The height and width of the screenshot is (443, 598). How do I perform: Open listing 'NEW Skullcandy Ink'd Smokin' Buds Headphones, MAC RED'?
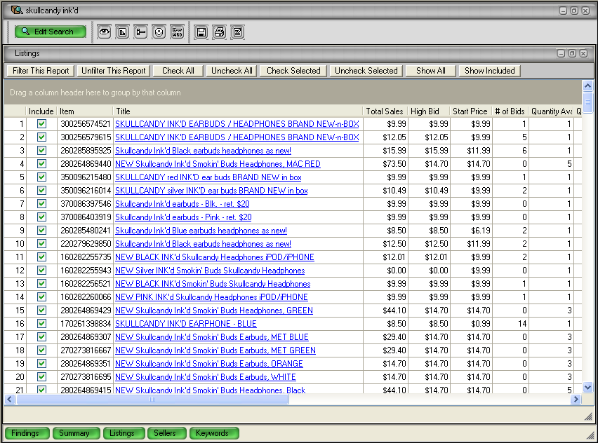[218, 164]
